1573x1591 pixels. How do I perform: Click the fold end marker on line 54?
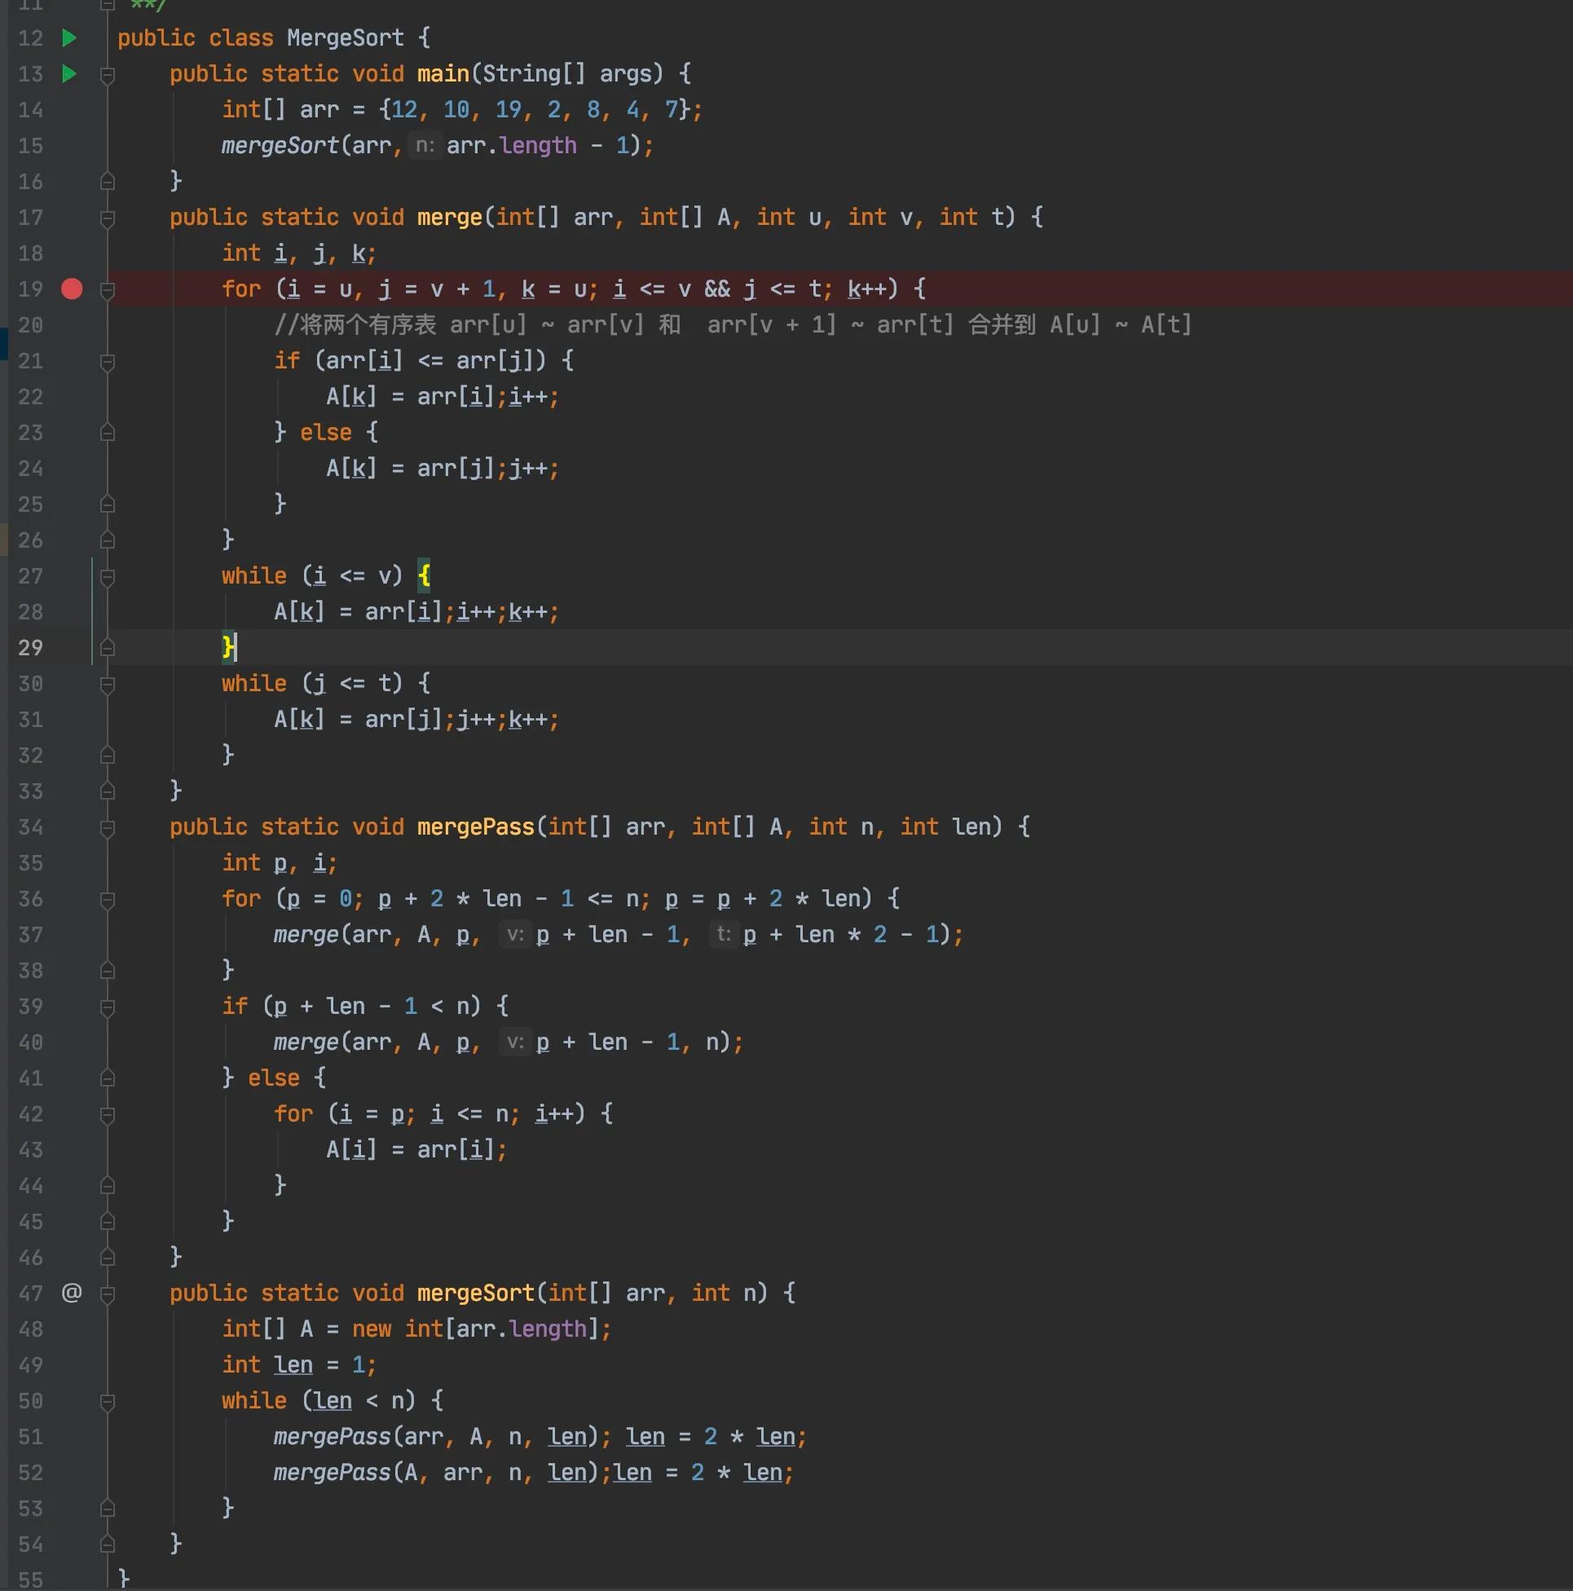tap(107, 1545)
